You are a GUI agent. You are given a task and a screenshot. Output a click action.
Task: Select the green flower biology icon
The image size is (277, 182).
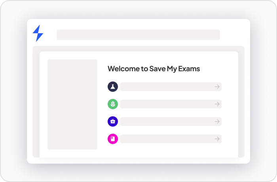click(x=113, y=104)
